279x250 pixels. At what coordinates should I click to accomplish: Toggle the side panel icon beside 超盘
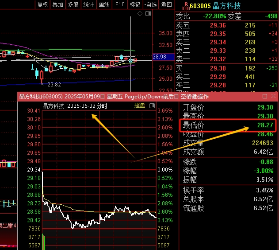tap(152, 106)
